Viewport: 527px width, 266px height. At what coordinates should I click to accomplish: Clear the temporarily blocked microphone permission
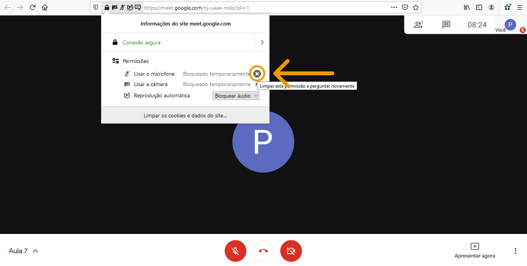tap(257, 74)
